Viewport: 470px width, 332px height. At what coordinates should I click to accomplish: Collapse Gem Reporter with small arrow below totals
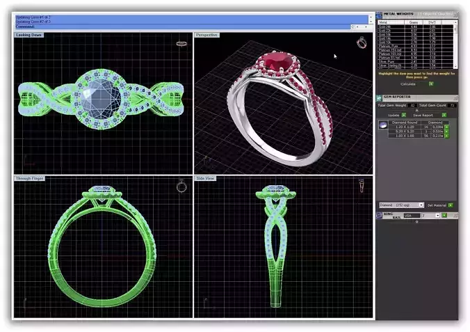click(x=416, y=111)
